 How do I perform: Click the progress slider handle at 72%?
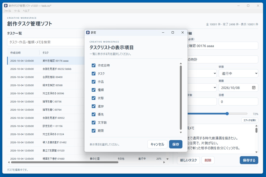[227, 114]
